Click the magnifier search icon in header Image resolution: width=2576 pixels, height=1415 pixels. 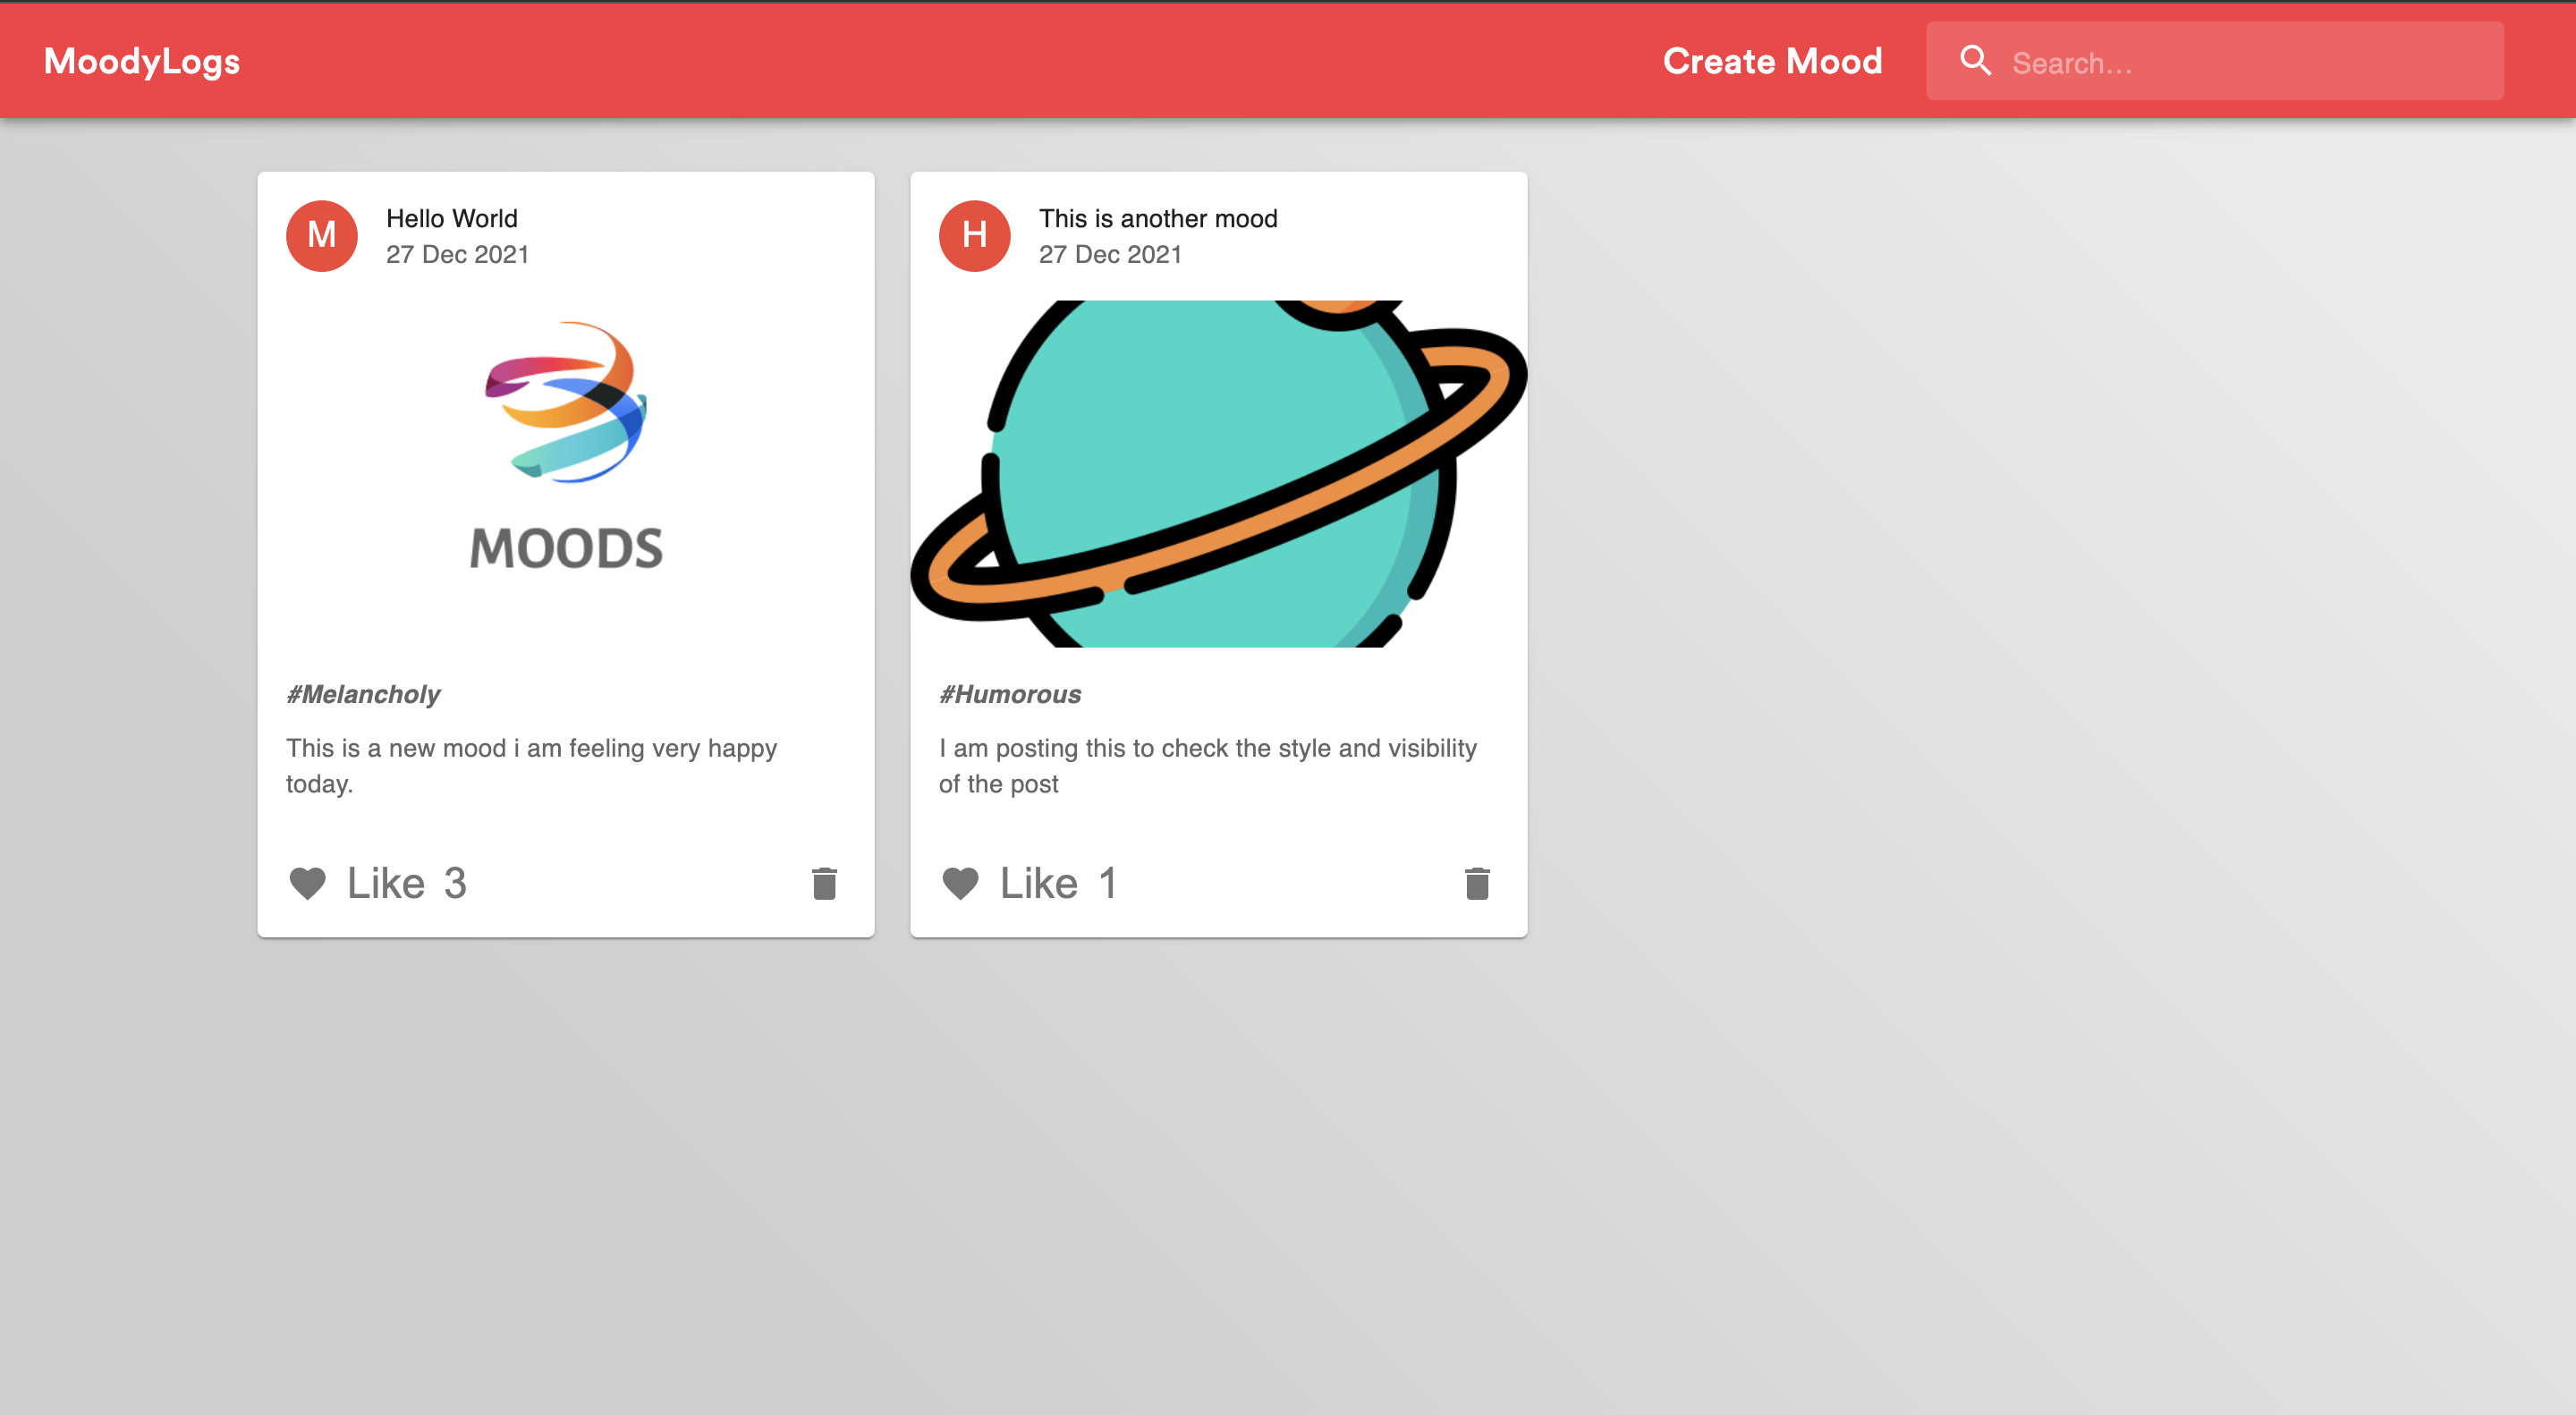click(1974, 61)
